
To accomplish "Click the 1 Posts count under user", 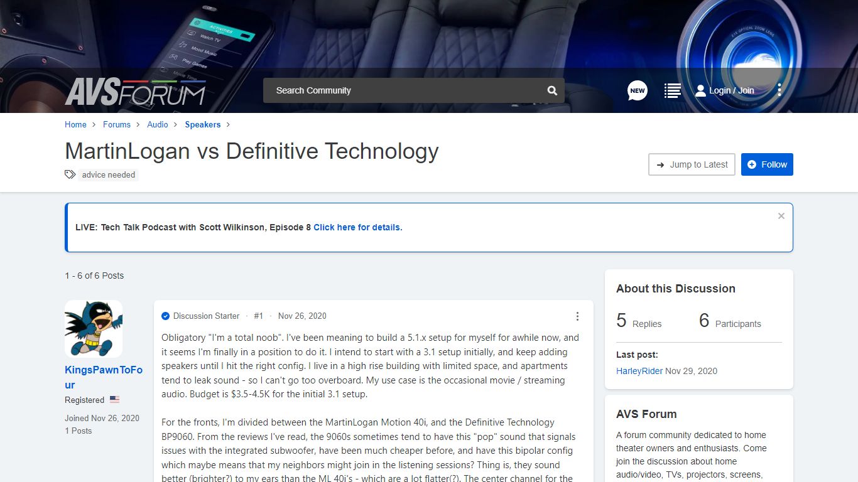I will click(x=79, y=431).
